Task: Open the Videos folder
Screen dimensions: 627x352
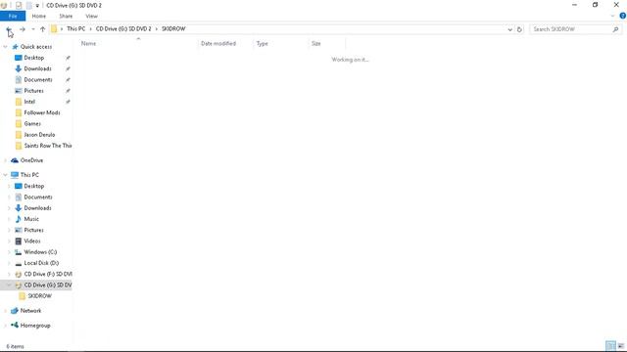Action: click(32, 242)
